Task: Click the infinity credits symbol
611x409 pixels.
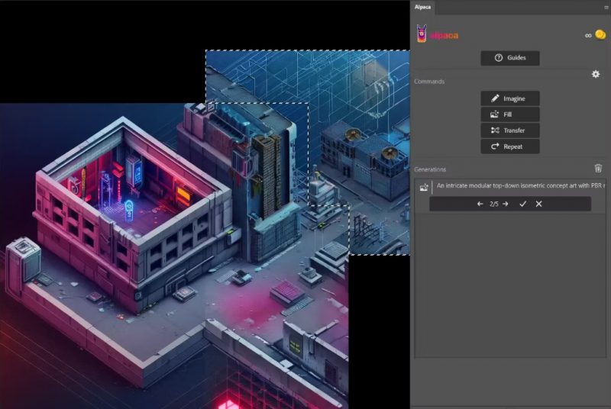Action: coord(588,35)
